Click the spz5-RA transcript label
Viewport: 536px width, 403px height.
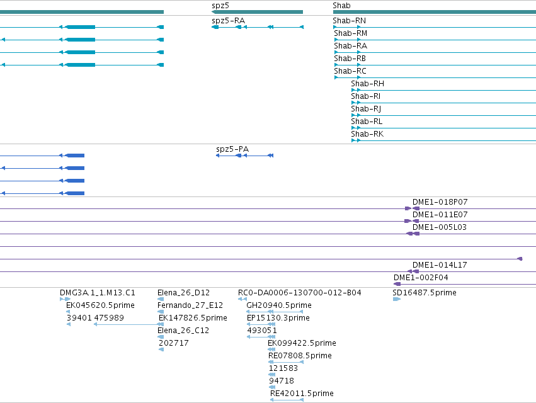click(x=229, y=21)
